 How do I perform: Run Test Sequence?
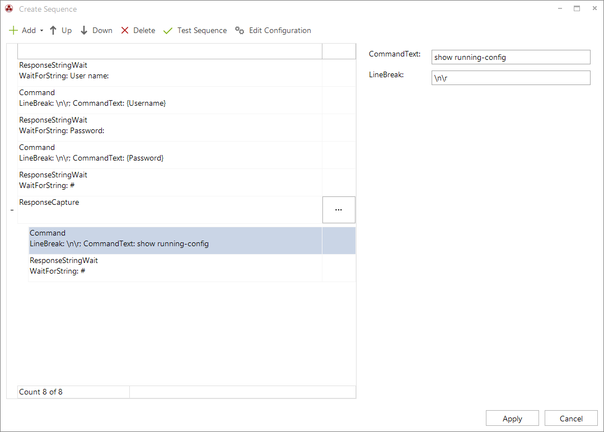[195, 30]
